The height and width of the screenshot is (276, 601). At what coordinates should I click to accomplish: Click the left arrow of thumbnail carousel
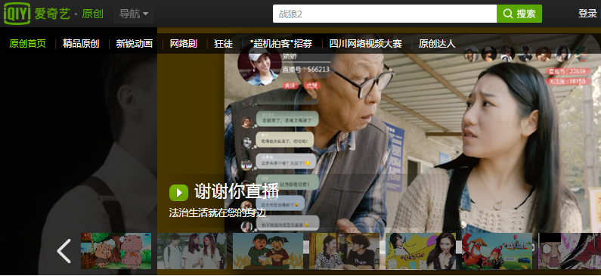point(64,251)
